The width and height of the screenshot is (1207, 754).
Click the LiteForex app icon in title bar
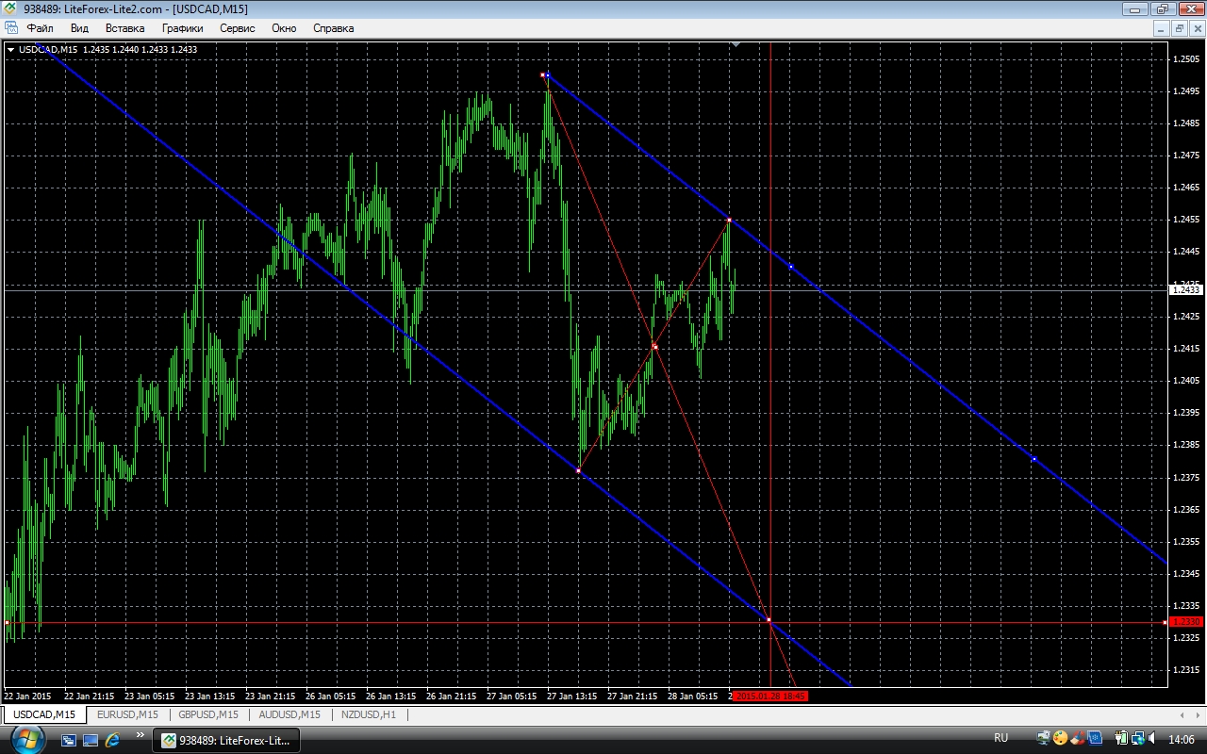pyautogui.click(x=11, y=8)
